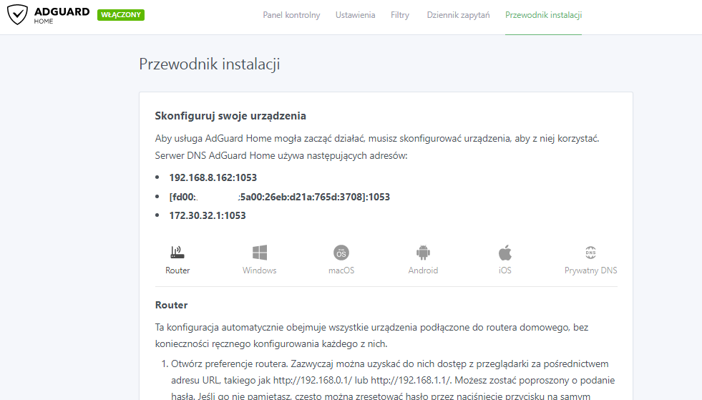Viewport: 702px width, 400px height.
Task: Click address 172.30.32.1:1053
Action: 208,215
